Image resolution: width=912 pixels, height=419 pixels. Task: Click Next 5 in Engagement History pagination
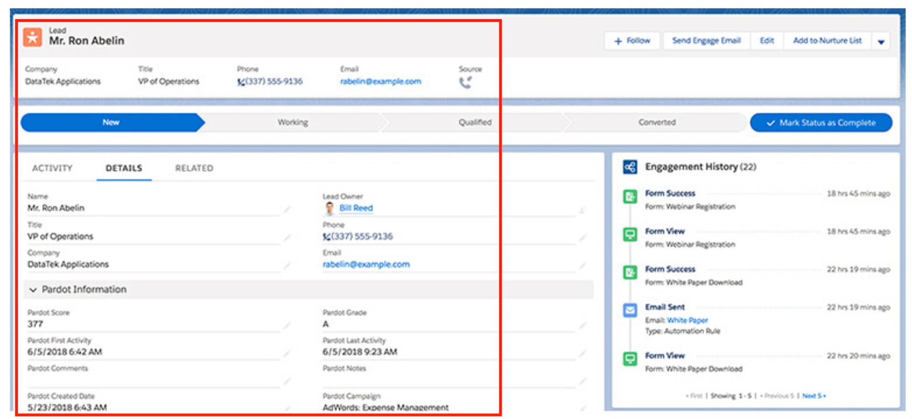813,396
